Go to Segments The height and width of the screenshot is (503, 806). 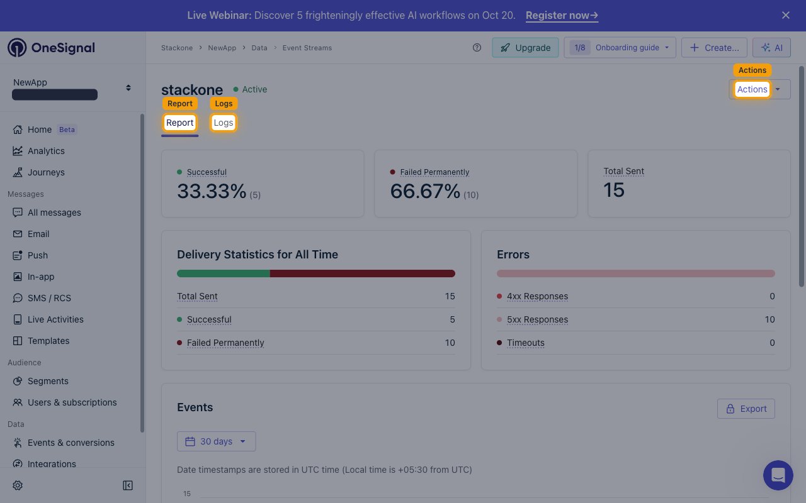(x=48, y=381)
